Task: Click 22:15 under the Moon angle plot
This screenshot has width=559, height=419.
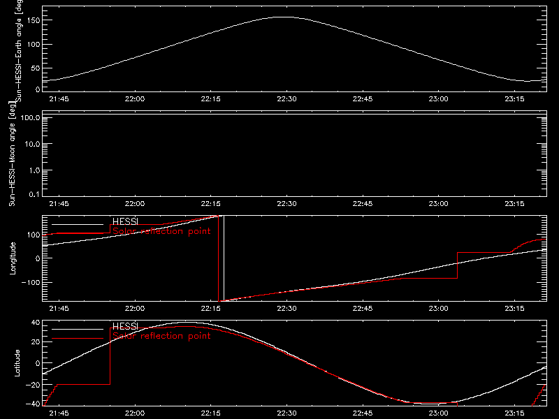Action: click(x=211, y=203)
